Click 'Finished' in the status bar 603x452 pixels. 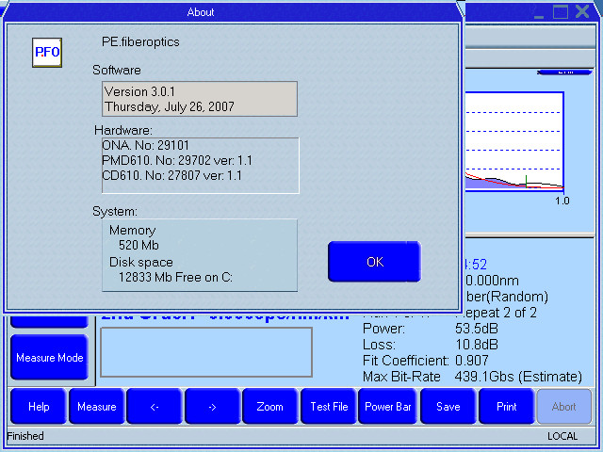[x=25, y=436]
